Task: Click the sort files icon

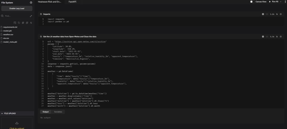Action: pyautogui.click(x=31, y=23)
